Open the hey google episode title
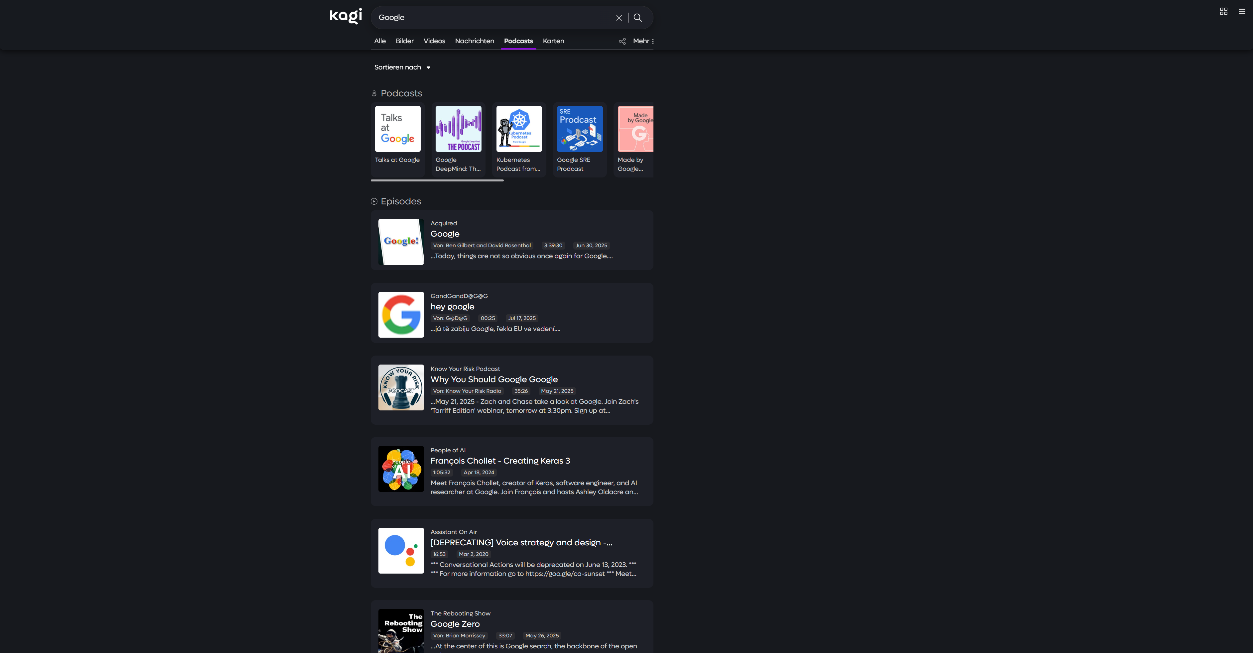Screen dimensions: 1253x653 click(452, 307)
